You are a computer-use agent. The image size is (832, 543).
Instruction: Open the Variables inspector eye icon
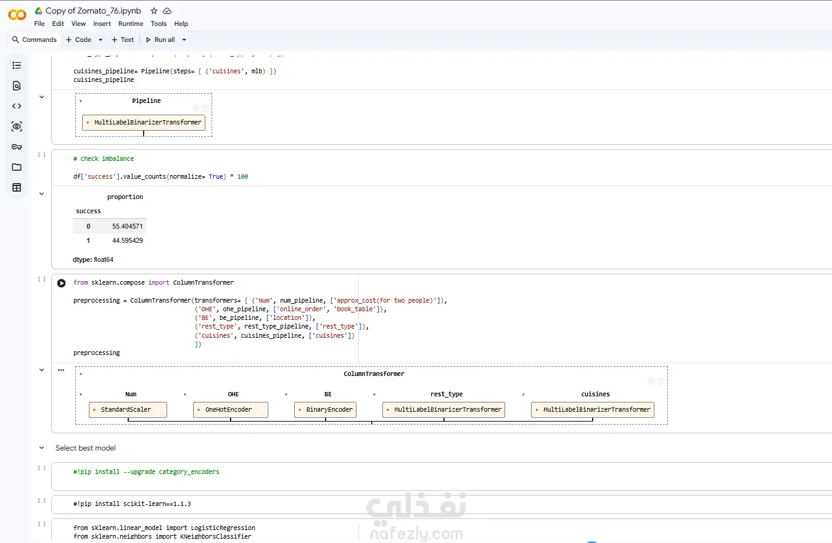17,126
